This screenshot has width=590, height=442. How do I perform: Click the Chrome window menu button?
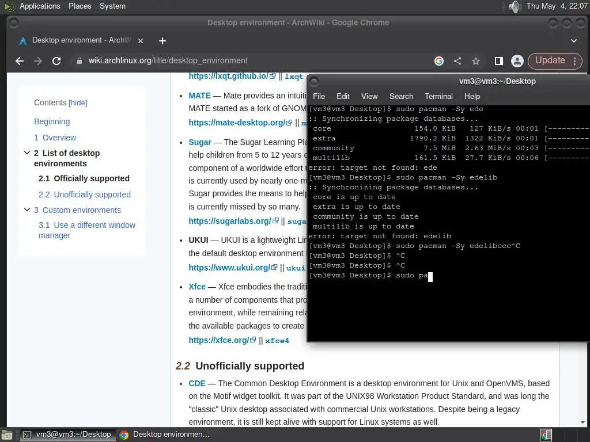click(x=14, y=23)
